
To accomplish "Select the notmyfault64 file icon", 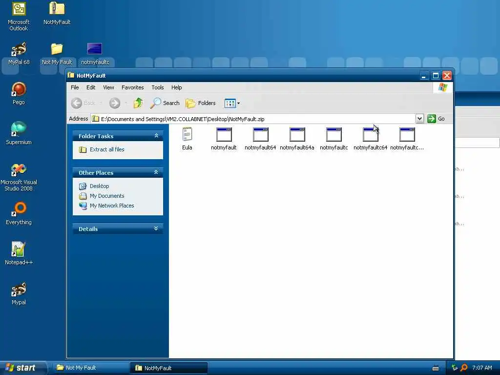I will (261, 134).
